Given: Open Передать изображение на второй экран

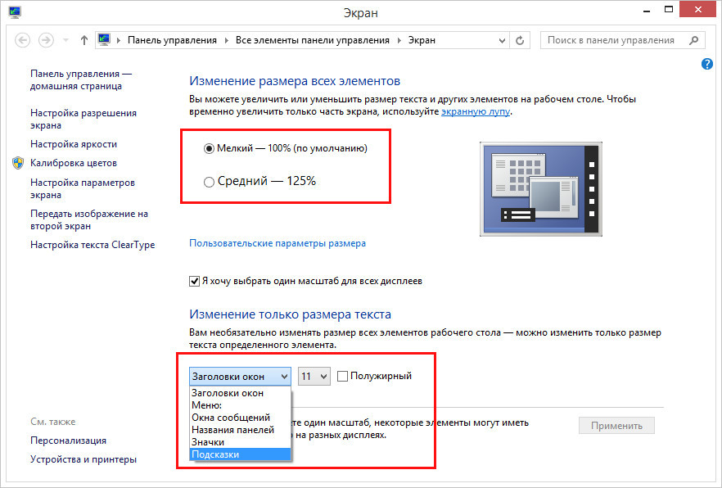Looking at the screenshot, I should [89, 219].
